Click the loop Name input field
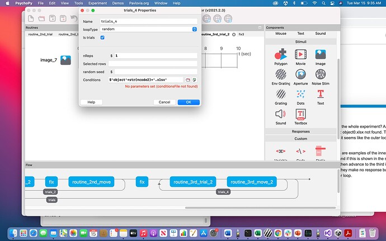This screenshot has height=241, width=386. pos(148,21)
